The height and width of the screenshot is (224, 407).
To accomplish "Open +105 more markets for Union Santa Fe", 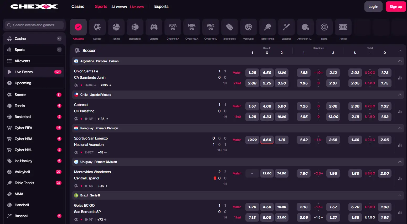I will (x=106, y=85).
